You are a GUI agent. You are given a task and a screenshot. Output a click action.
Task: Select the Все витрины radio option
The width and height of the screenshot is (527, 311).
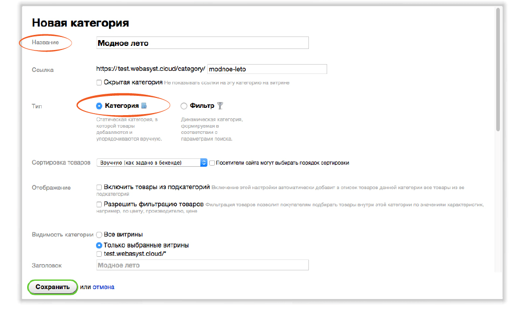[x=99, y=234]
